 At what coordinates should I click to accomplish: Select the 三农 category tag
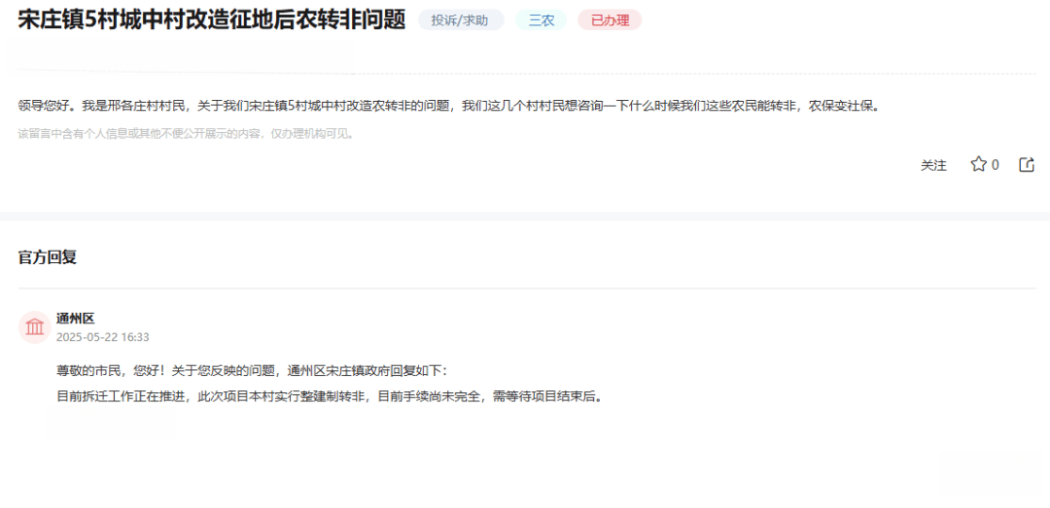tap(542, 20)
